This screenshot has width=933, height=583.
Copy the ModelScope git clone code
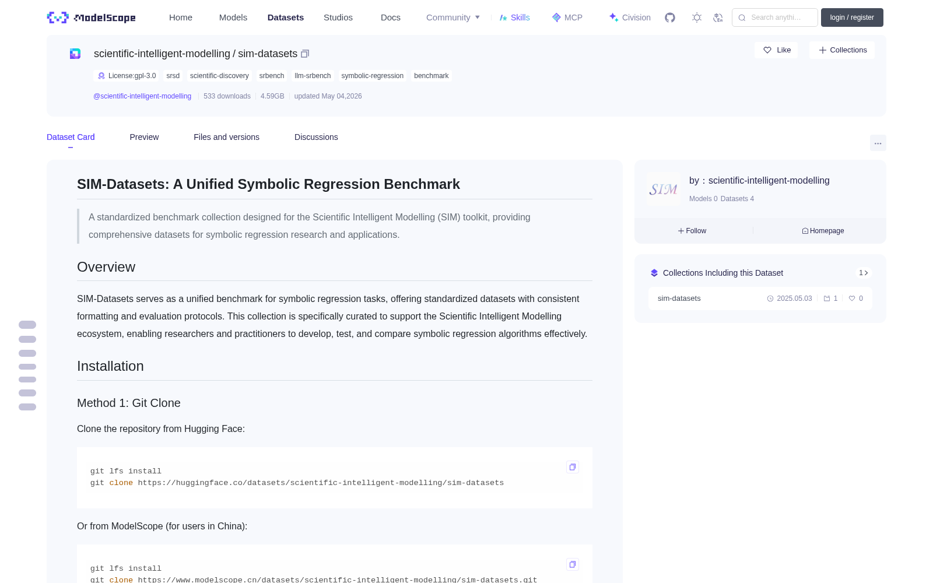pyautogui.click(x=573, y=564)
